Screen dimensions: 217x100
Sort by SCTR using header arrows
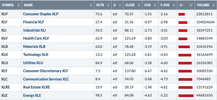pyautogui.click(x=108, y=5)
